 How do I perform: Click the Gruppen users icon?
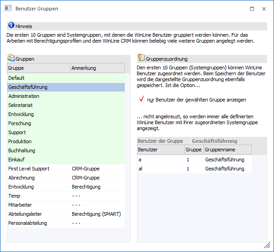coord(11,58)
